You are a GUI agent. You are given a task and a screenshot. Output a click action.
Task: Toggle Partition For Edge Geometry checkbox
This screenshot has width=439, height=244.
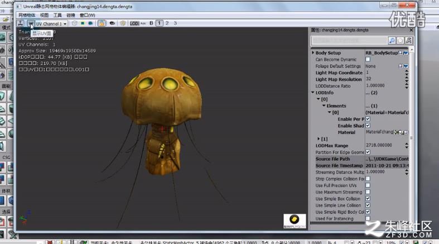[x=368, y=152]
